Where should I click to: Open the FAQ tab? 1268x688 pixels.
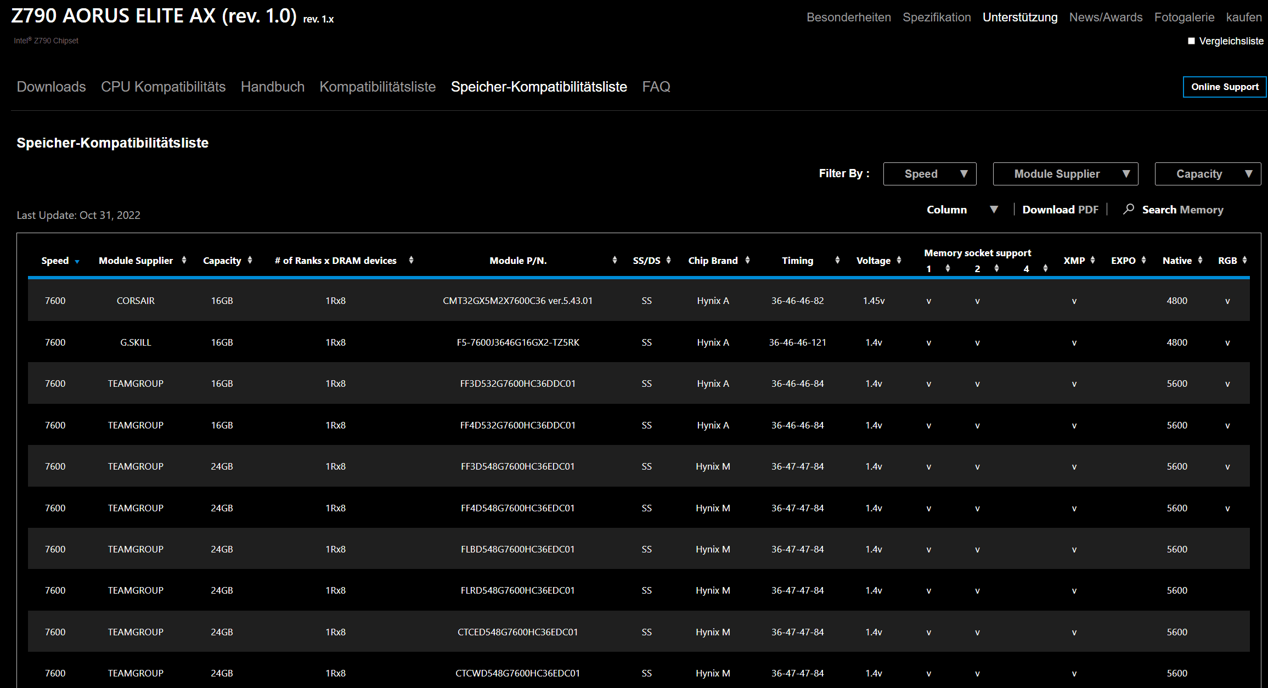656,87
